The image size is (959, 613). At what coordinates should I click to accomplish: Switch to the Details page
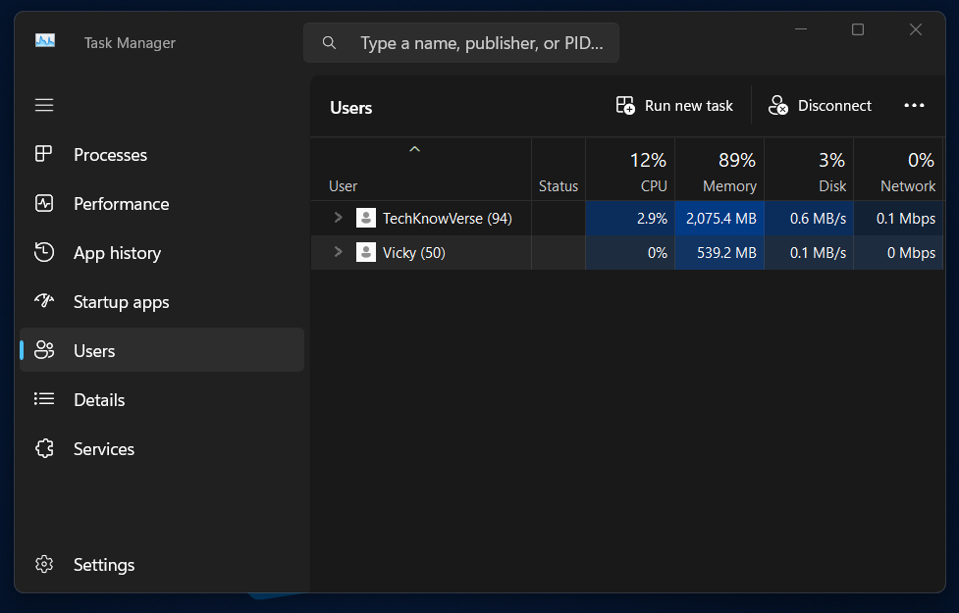click(x=99, y=400)
